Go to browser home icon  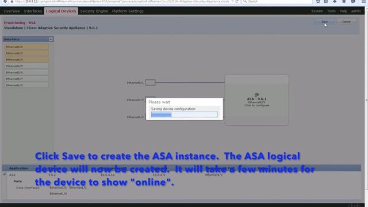coord(344,1)
